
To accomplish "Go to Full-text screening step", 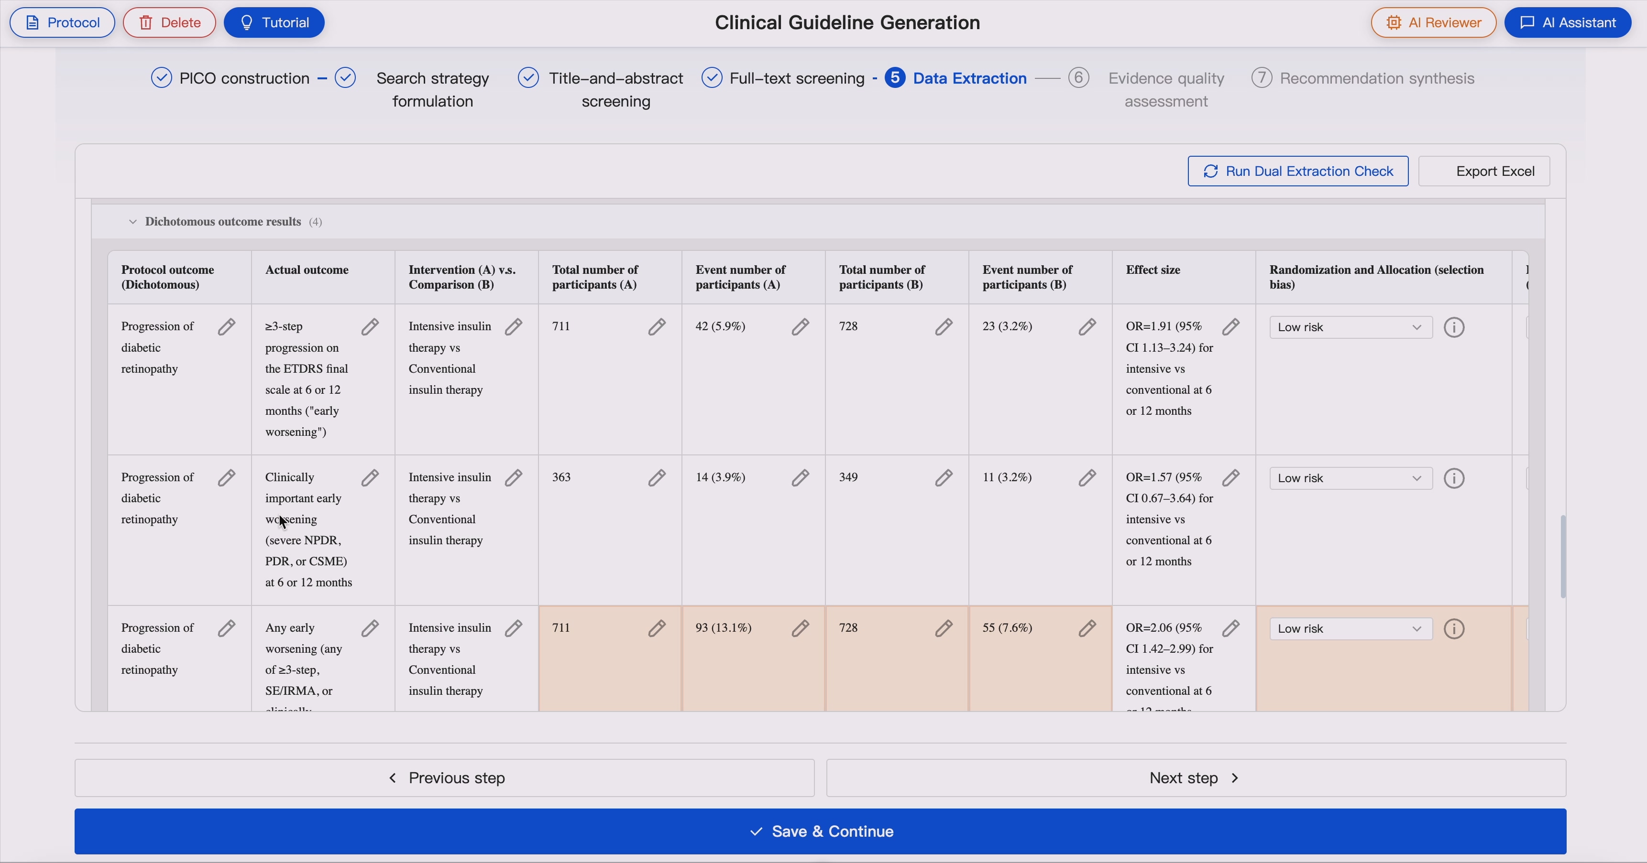I will 783,78.
